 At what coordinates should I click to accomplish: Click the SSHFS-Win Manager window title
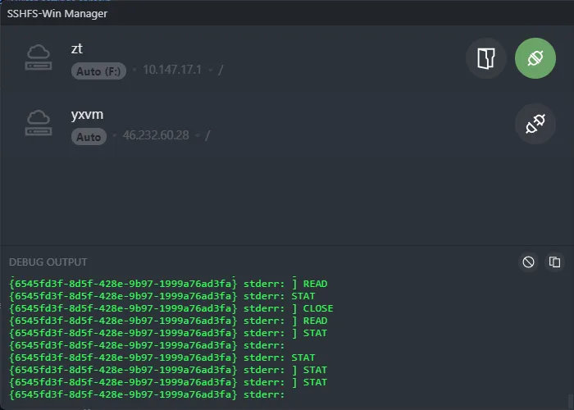coord(57,13)
